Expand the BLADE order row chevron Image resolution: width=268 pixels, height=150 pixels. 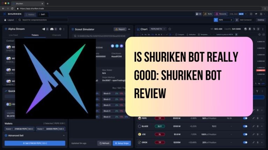262,126
